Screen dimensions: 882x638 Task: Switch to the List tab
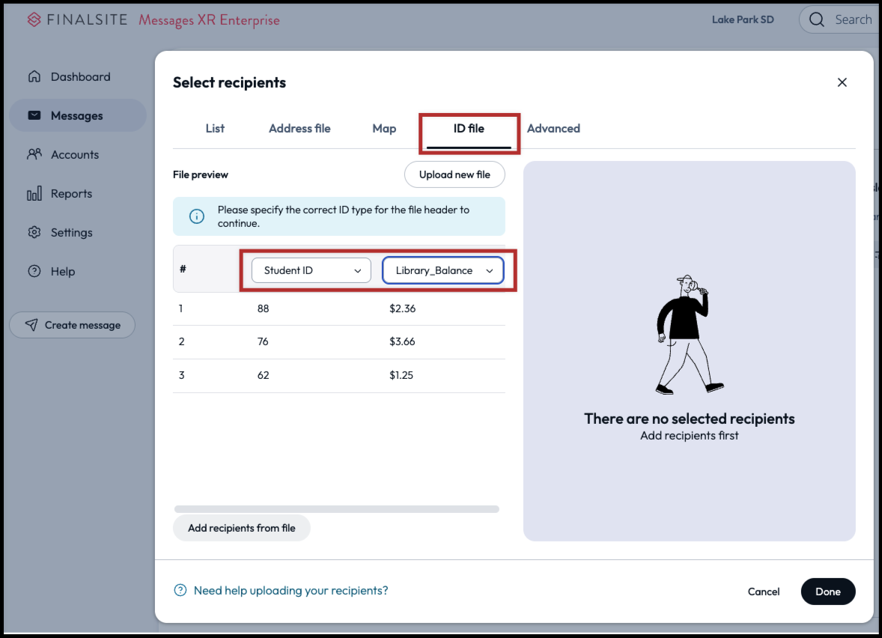(x=215, y=128)
